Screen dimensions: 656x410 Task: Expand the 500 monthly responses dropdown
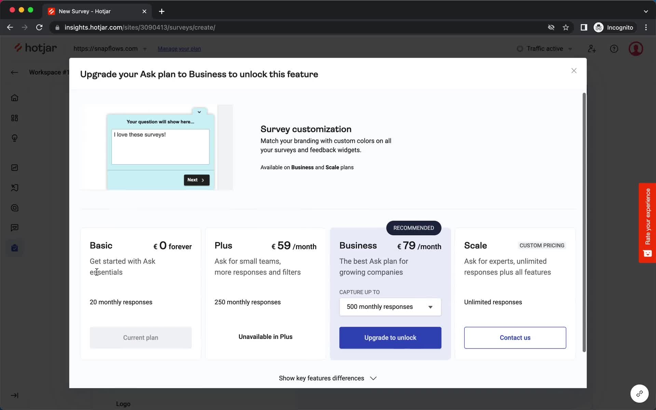[x=429, y=306]
